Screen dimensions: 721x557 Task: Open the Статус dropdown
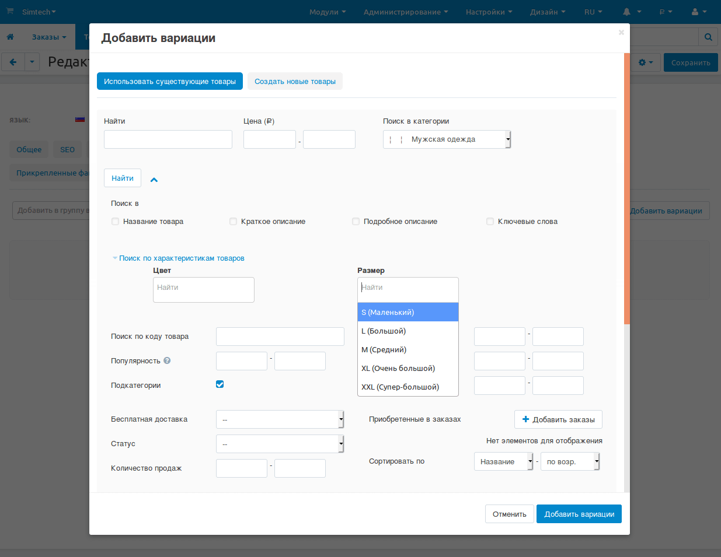[x=280, y=444]
